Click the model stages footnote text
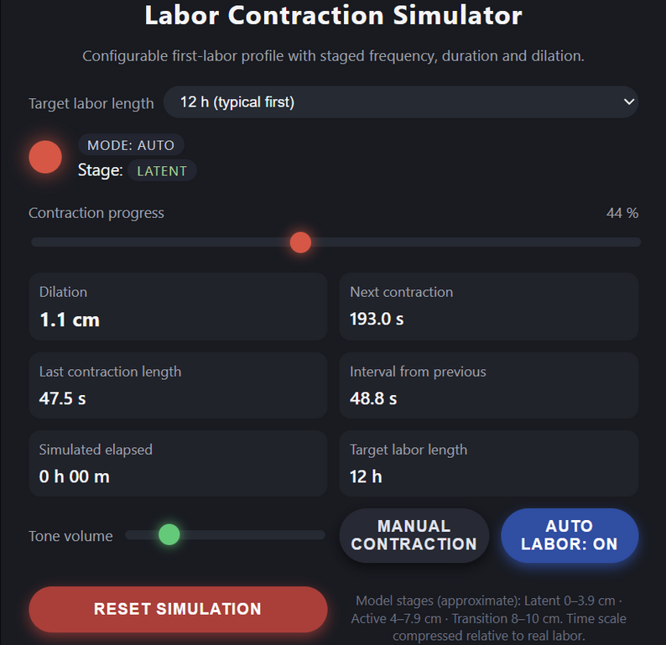 [x=491, y=618]
